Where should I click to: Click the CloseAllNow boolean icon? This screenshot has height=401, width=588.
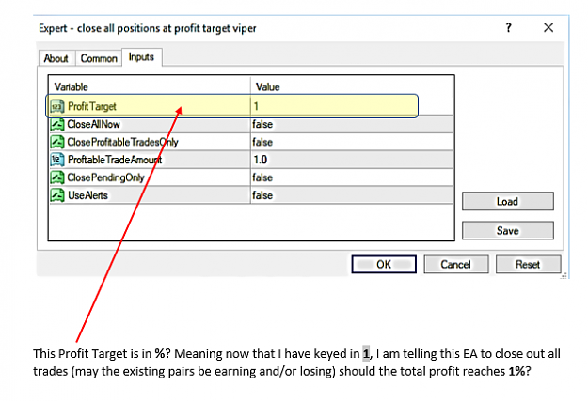click(x=57, y=124)
